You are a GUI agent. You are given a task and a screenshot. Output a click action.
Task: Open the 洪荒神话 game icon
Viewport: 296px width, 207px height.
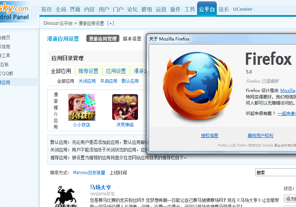pos(125,107)
